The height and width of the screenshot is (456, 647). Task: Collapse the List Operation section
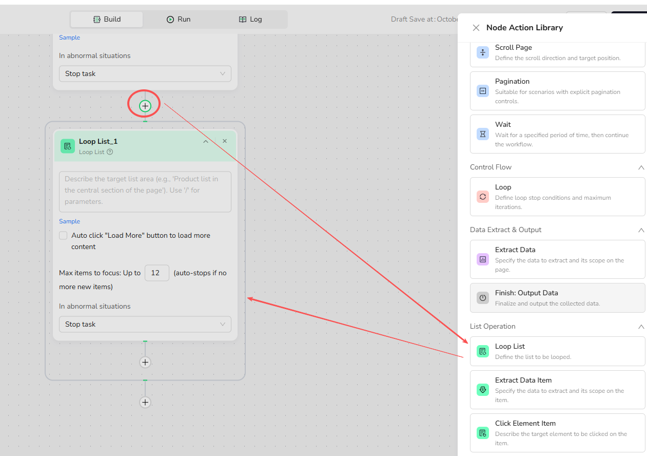641,327
